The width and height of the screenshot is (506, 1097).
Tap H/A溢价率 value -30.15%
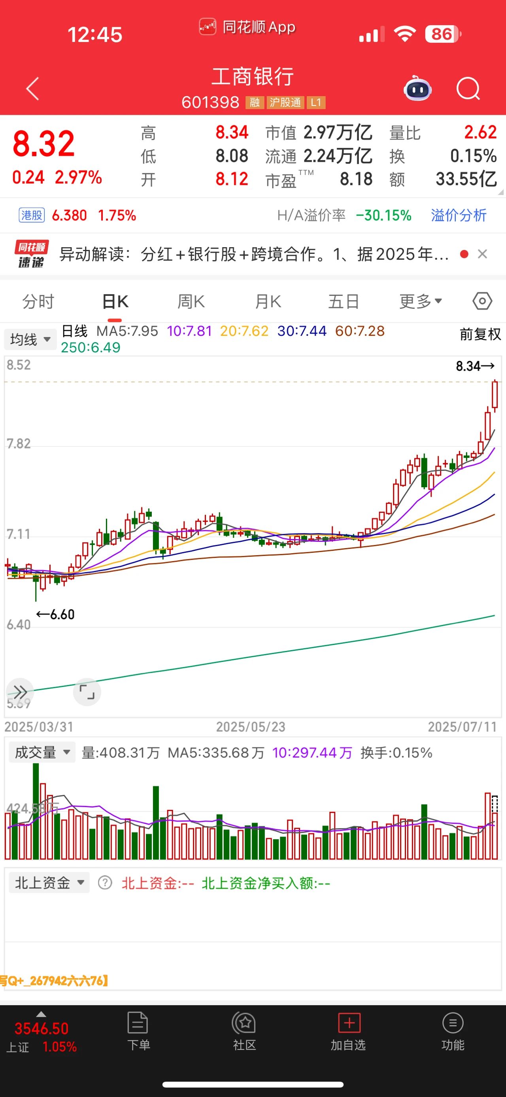tap(383, 215)
